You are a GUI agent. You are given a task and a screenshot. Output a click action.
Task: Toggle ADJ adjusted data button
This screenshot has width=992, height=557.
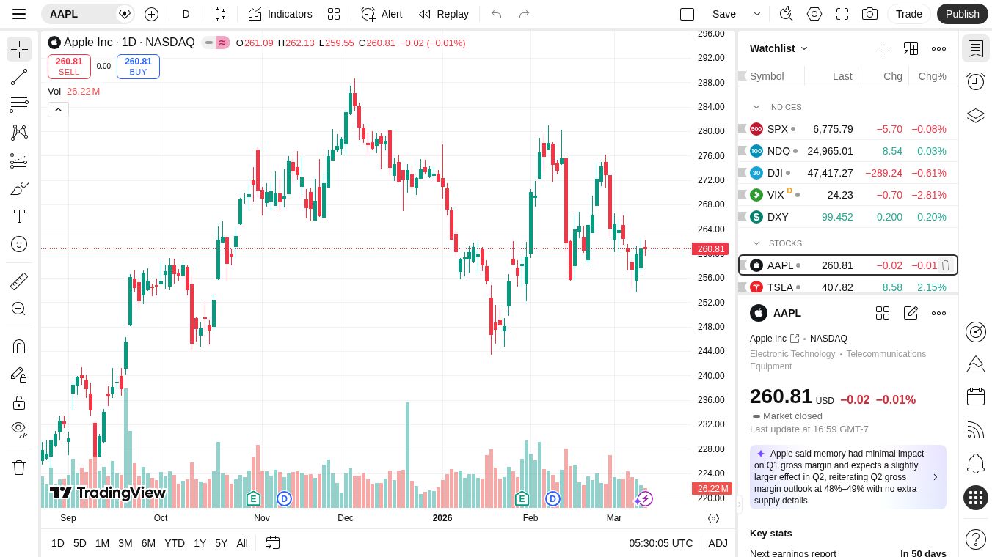coord(718,543)
